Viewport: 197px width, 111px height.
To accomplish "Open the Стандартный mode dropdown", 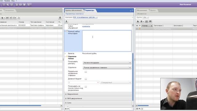I will click(116, 82).
